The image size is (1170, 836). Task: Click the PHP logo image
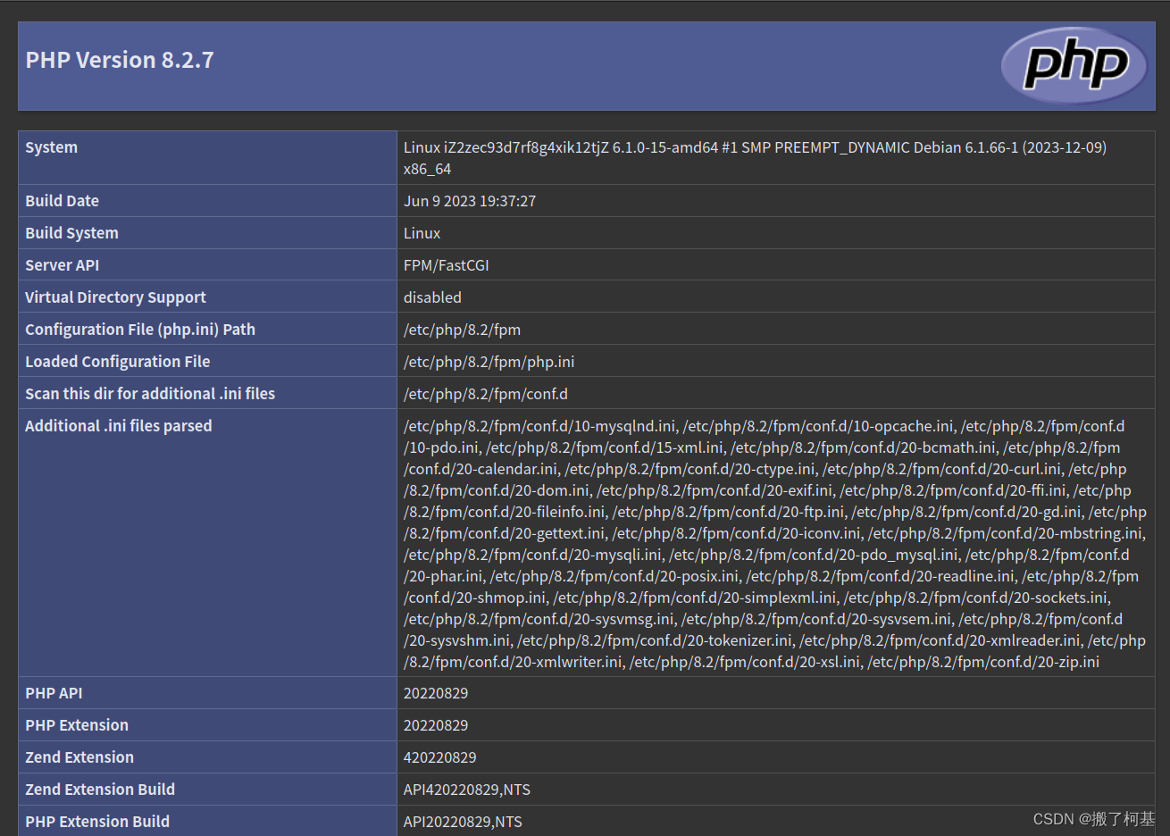[x=1074, y=64]
